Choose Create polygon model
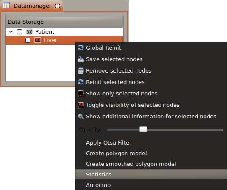The image size is (227, 190). [x=151, y=154]
